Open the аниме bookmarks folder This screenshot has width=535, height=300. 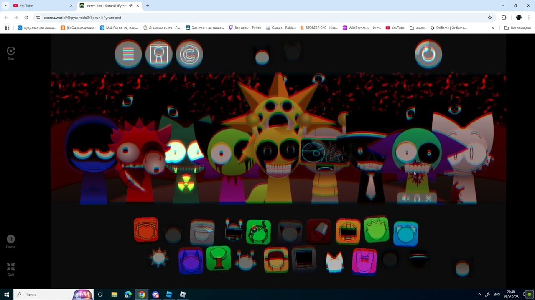(x=418, y=28)
